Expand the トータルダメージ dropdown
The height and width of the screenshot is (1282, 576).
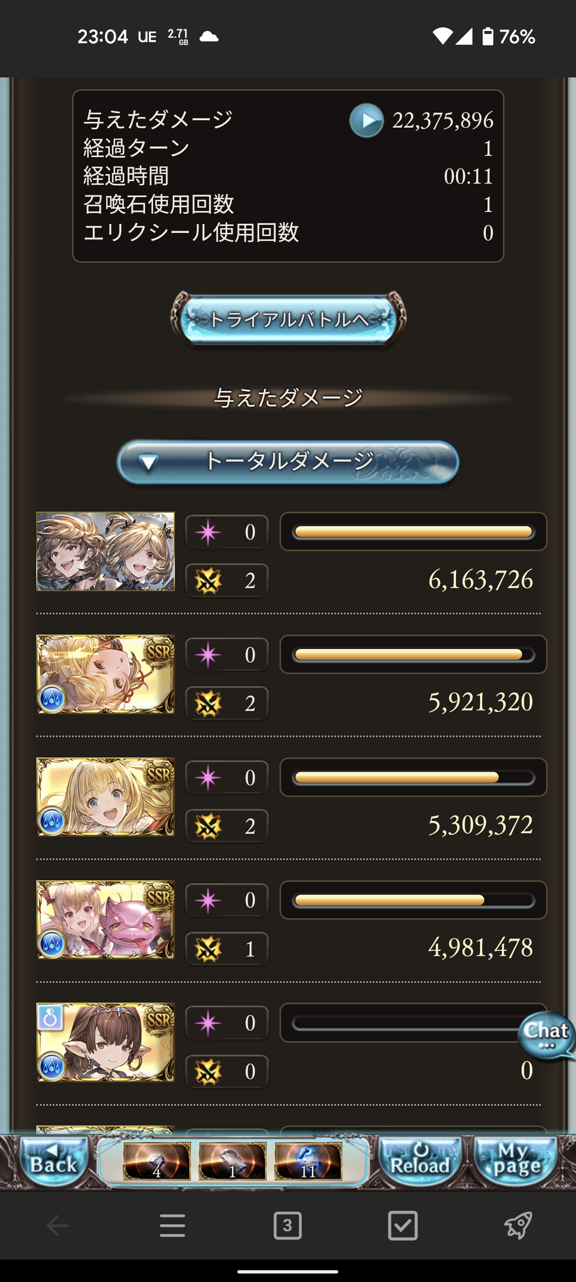(288, 462)
